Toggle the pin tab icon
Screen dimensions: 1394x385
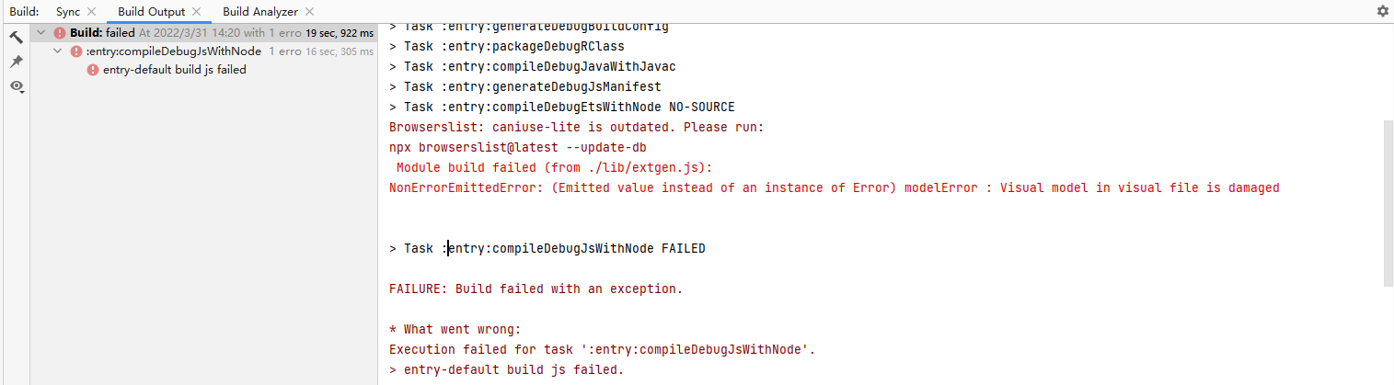click(17, 62)
